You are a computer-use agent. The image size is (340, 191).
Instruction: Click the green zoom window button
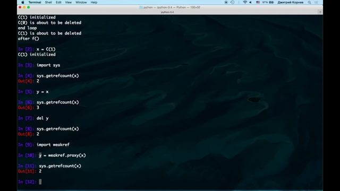point(28,7)
